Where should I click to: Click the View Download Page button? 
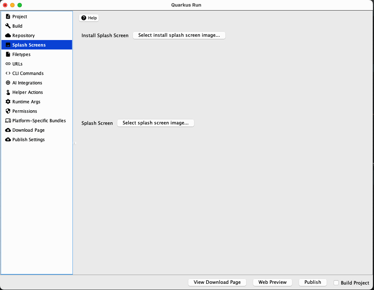tap(217, 282)
